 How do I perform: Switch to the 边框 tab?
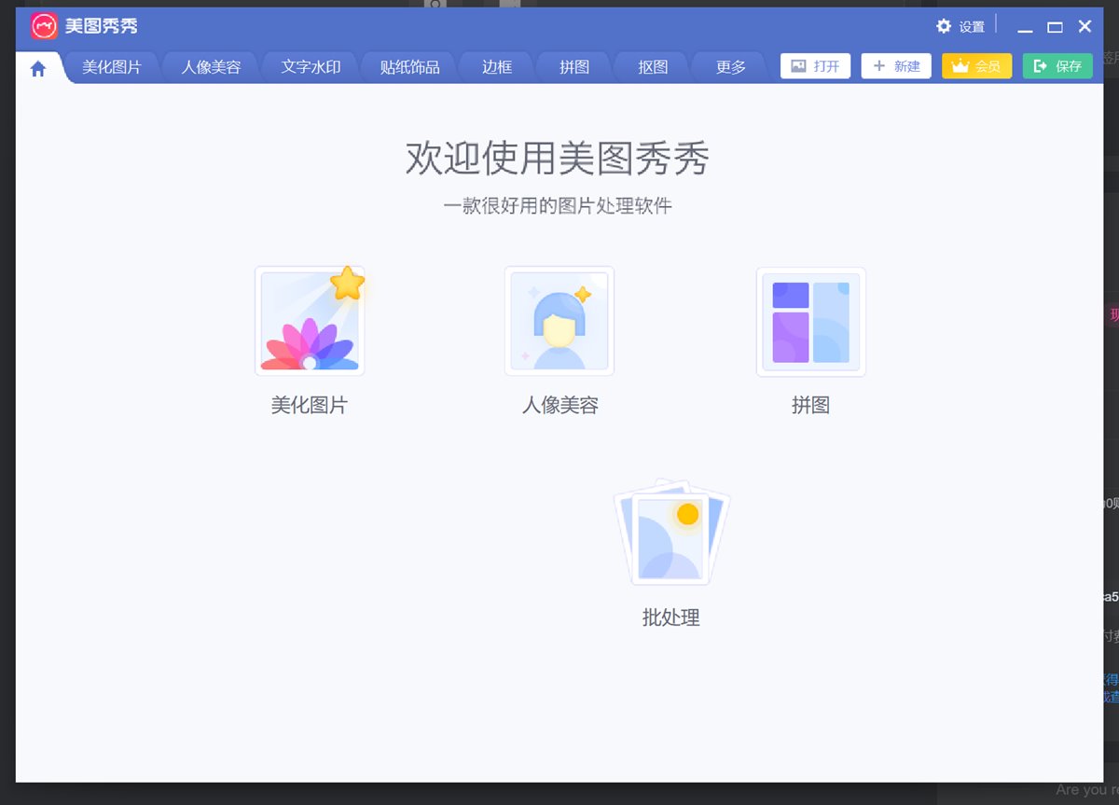tap(497, 67)
